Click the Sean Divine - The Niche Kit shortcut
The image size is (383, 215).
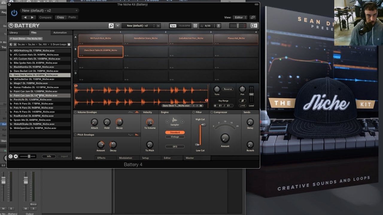pyautogui.click(x=25, y=39)
